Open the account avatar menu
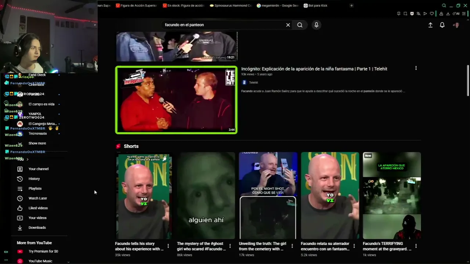This screenshot has width=470, height=264. point(456,25)
